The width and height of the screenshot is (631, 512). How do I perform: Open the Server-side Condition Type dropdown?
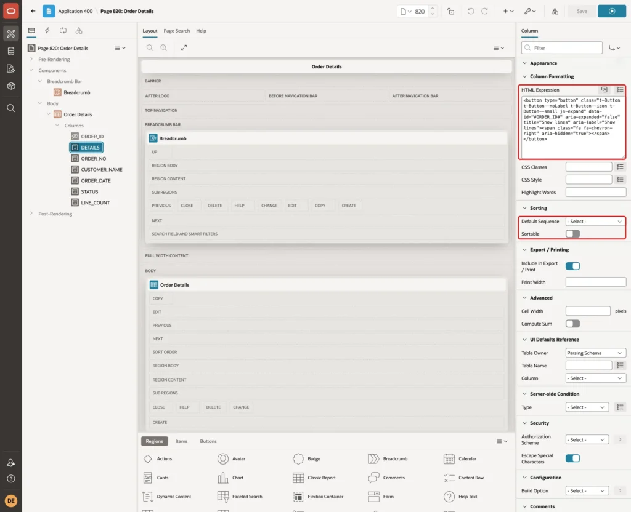pyautogui.click(x=587, y=407)
